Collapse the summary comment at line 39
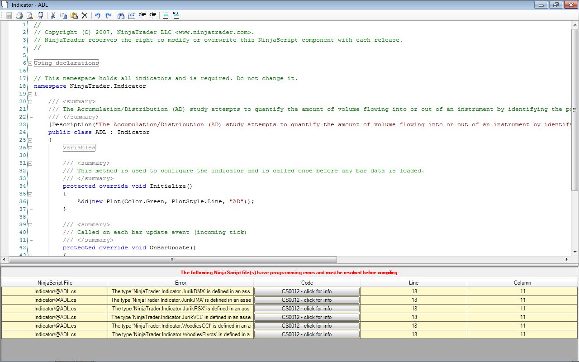579x362 pixels. tap(30, 225)
